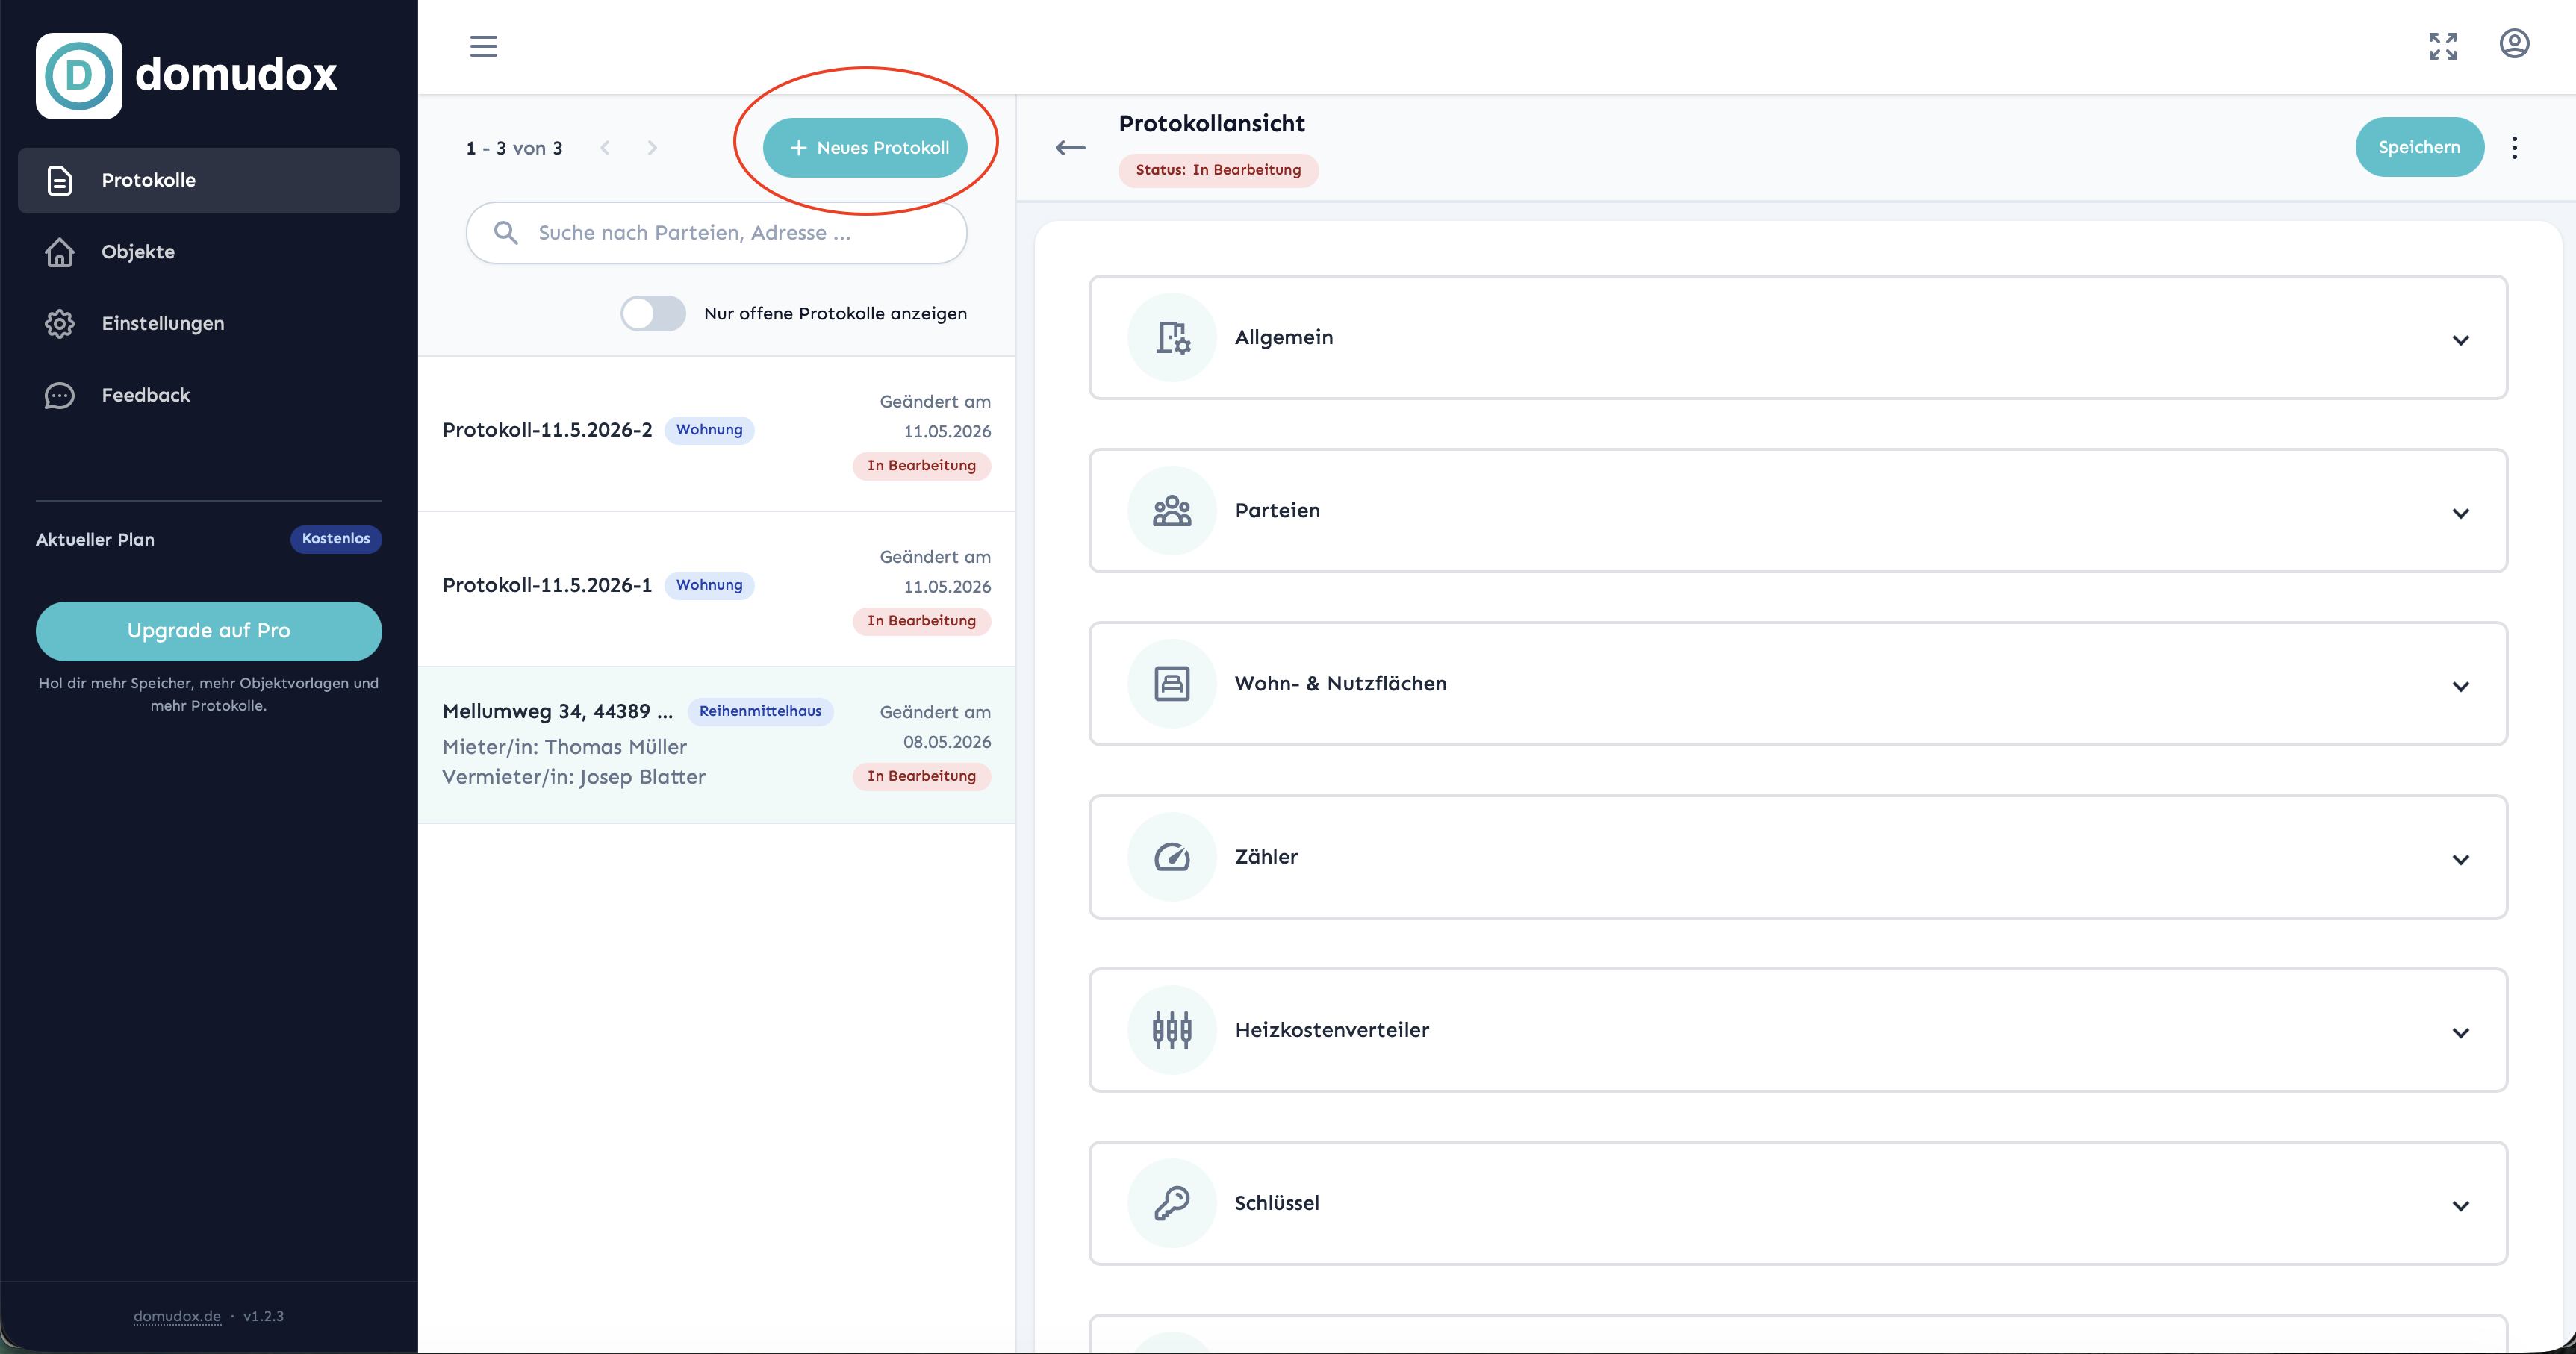Image resolution: width=2576 pixels, height=1354 pixels.
Task: Go to next page of protocol list
Action: tap(652, 148)
